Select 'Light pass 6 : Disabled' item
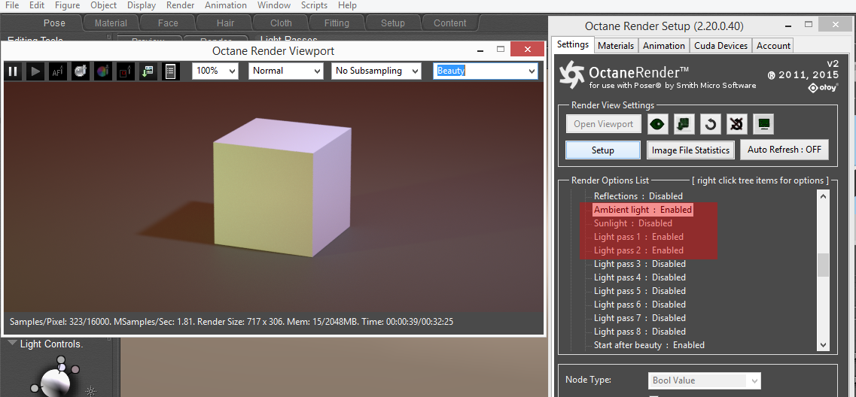Viewport: 856px width, 397px height. tap(639, 305)
